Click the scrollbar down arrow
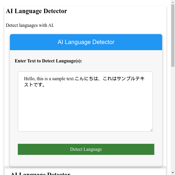Screen dimensions: 175x175 (173, 173)
